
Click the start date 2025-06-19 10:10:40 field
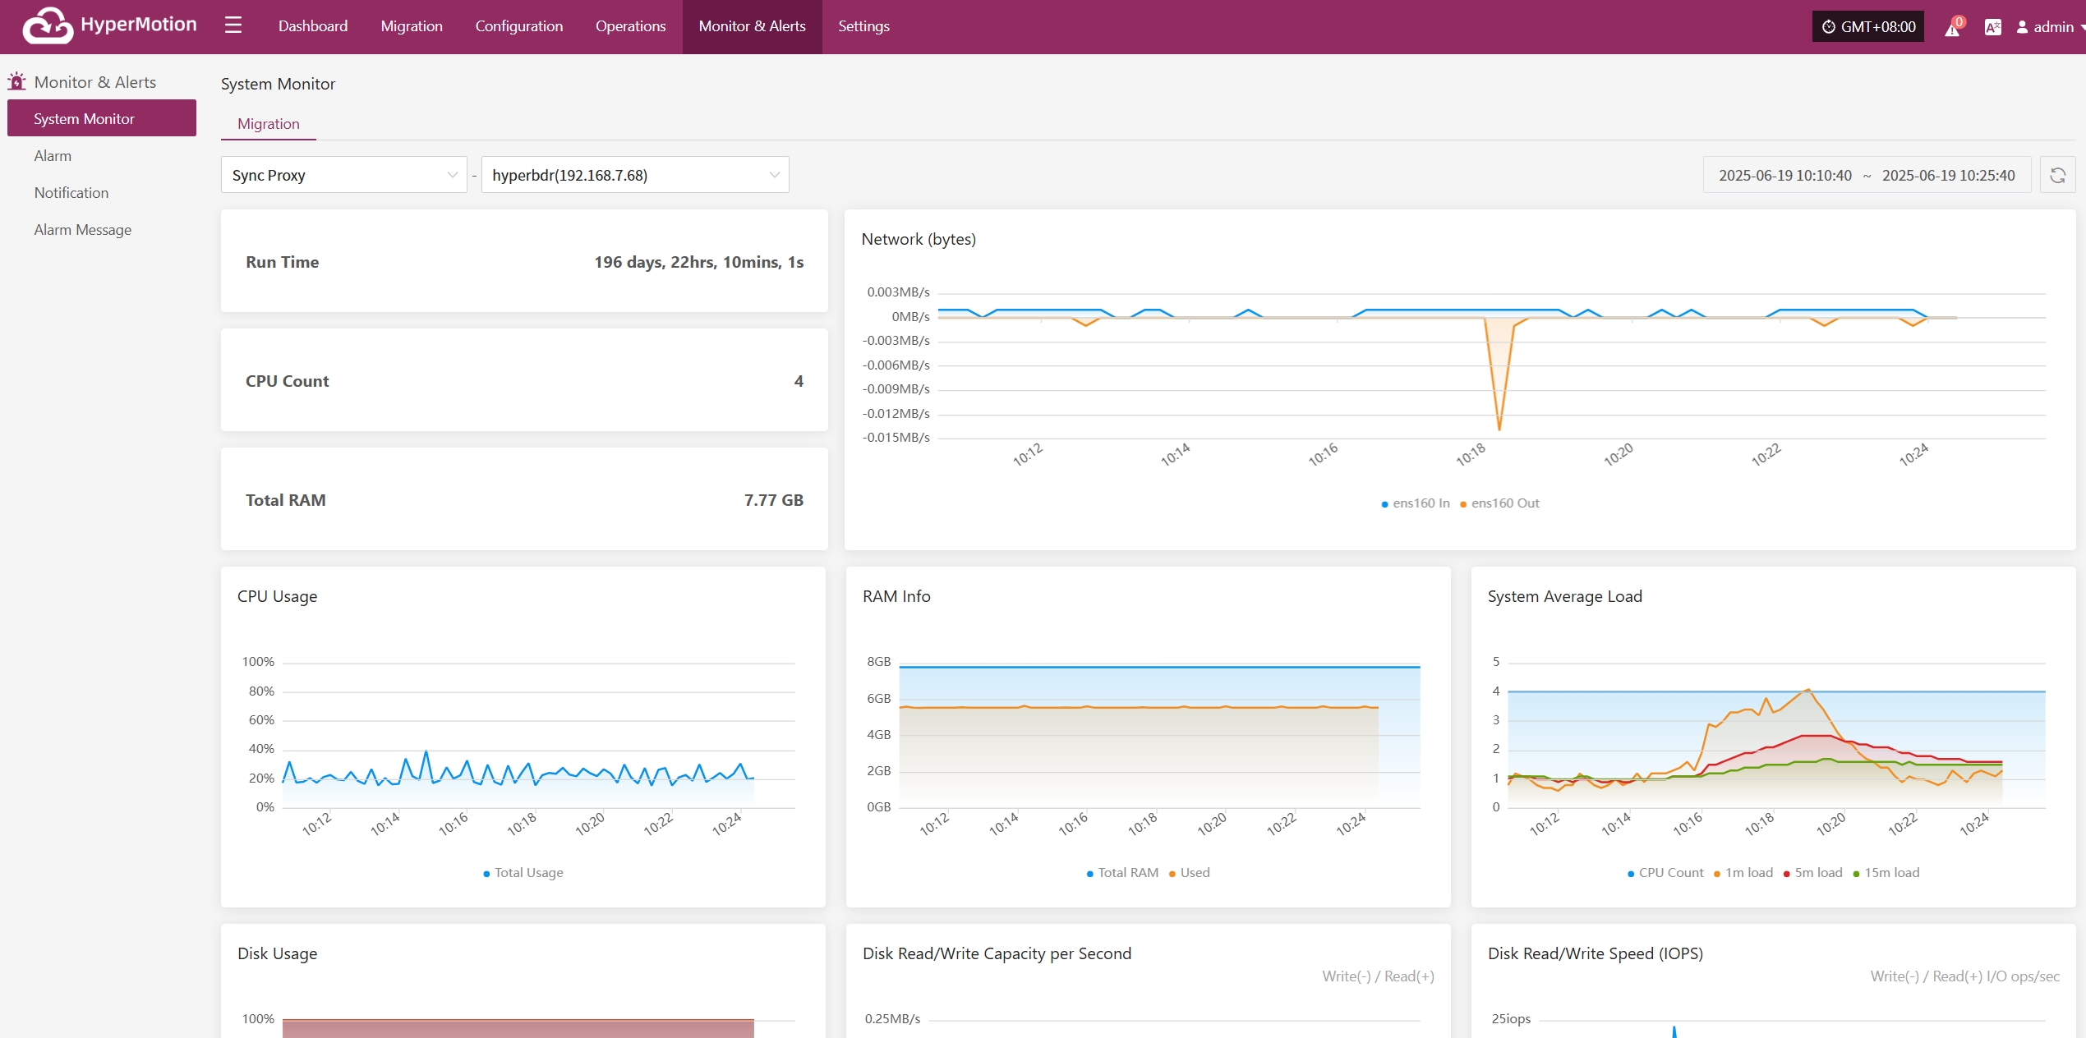pyautogui.click(x=1785, y=175)
